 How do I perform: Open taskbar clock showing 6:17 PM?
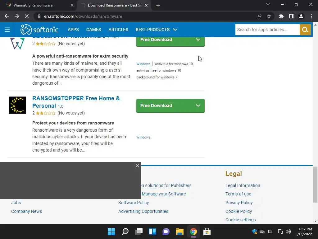304,232
